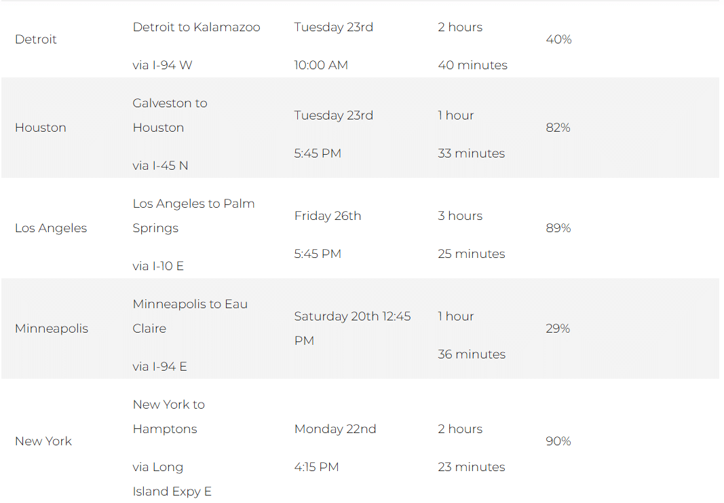The height and width of the screenshot is (503, 724).
Task: Click the 29% value
Action: point(558,329)
